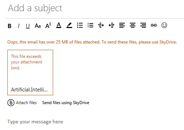Select the Artificial.Intelli... attachment tile
184x130 pixels.
[30, 73]
